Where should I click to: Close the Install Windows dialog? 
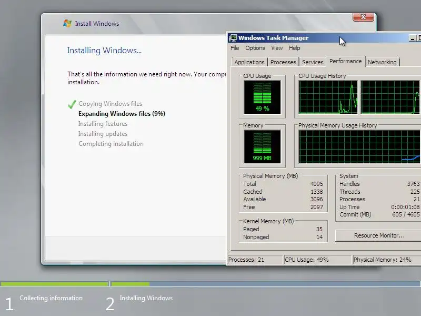click(363, 17)
